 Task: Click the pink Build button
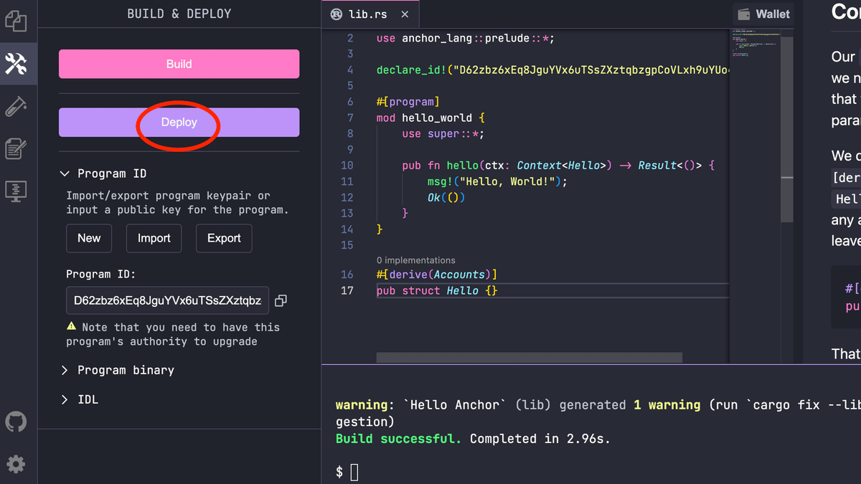pos(179,64)
